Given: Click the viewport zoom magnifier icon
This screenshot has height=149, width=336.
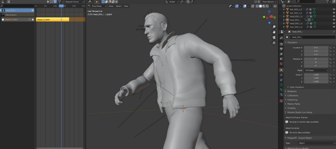Looking at the screenshot, I should coord(274,26).
